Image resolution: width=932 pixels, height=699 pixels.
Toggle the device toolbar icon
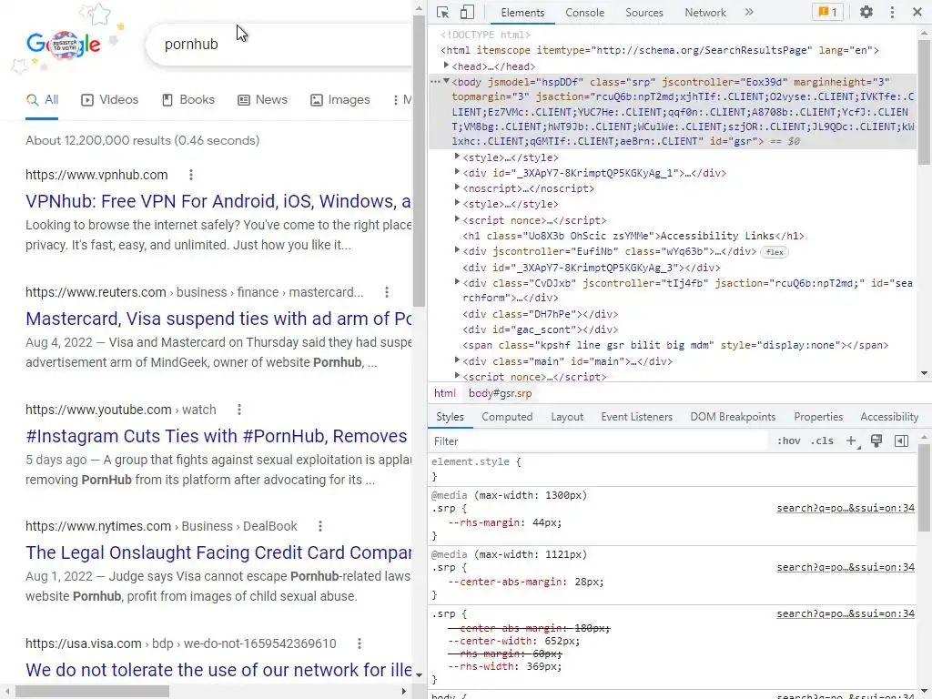[467, 12]
